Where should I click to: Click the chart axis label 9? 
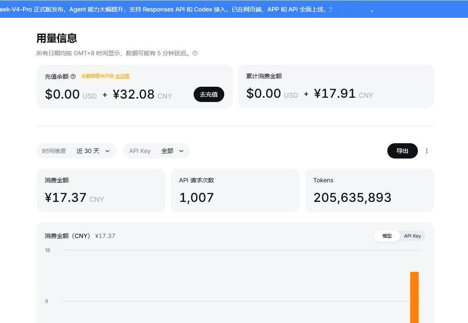(47, 301)
